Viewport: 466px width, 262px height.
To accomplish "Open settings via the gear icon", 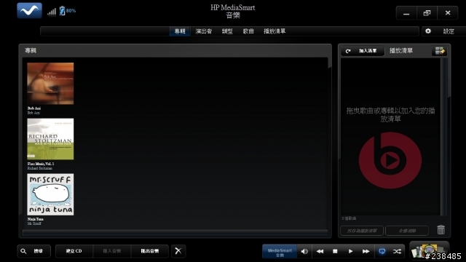I will click(x=428, y=31).
